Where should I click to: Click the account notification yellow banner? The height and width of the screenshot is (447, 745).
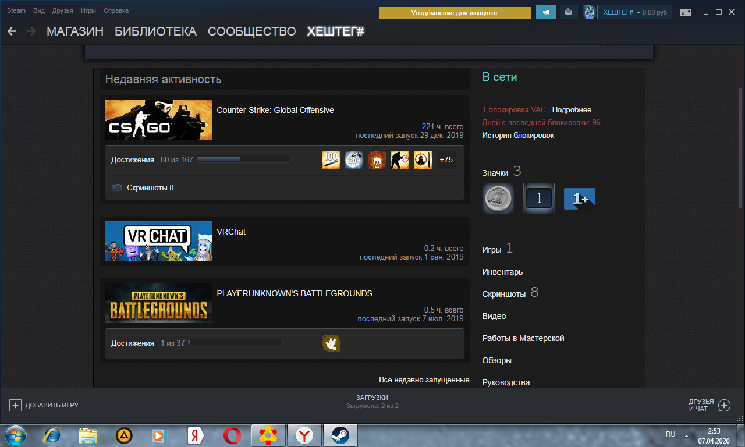point(455,13)
